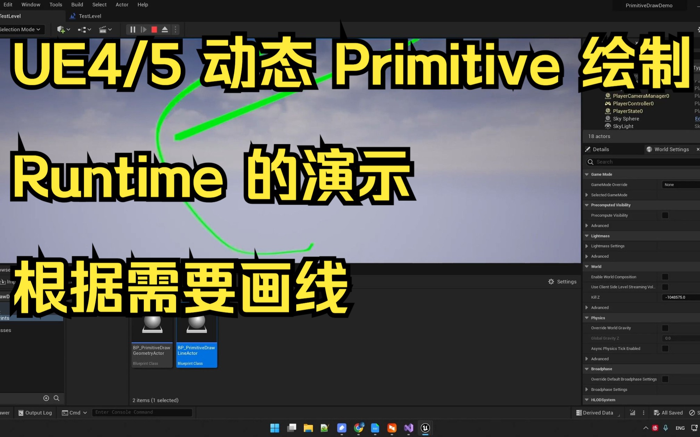Open GameMode Override dropdown
The width and height of the screenshot is (700, 437).
pos(681,185)
